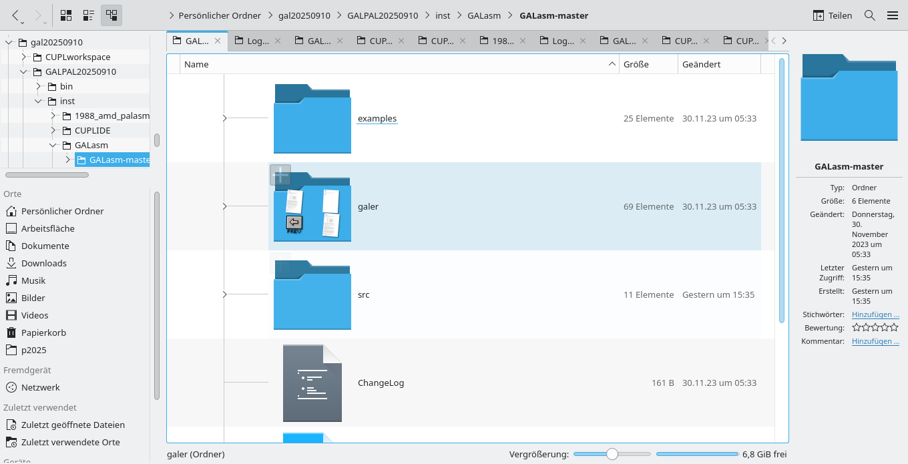Go back using the back arrow
The height and width of the screenshot is (464, 908).
click(x=16, y=15)
